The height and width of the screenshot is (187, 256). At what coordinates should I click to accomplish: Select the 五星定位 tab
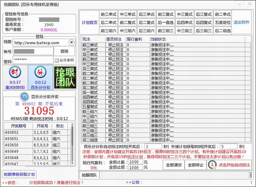click(222, 22)
